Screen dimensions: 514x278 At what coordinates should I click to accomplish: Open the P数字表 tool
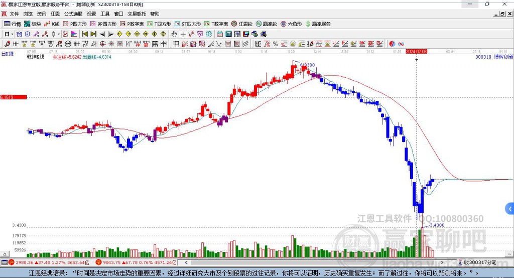(132, 24)
